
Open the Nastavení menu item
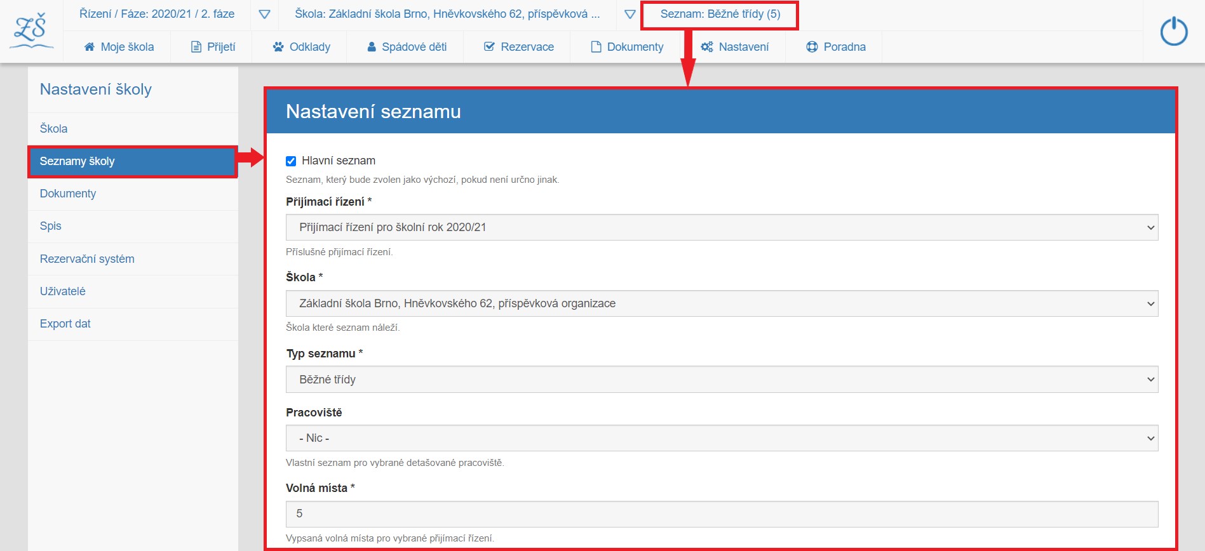[x=734, y=47]
